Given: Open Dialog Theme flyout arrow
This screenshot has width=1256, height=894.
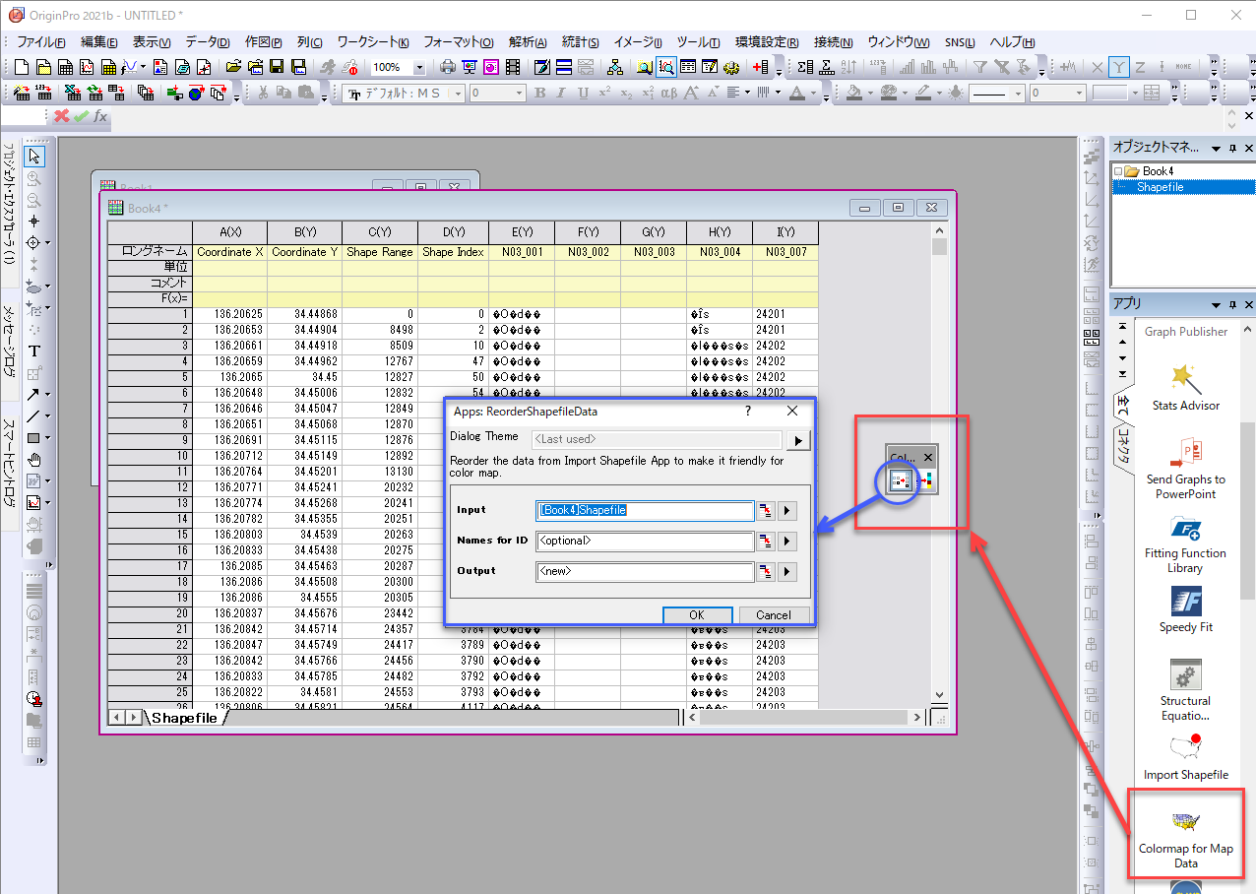Looking at the screenshot, I should [800, 439].
